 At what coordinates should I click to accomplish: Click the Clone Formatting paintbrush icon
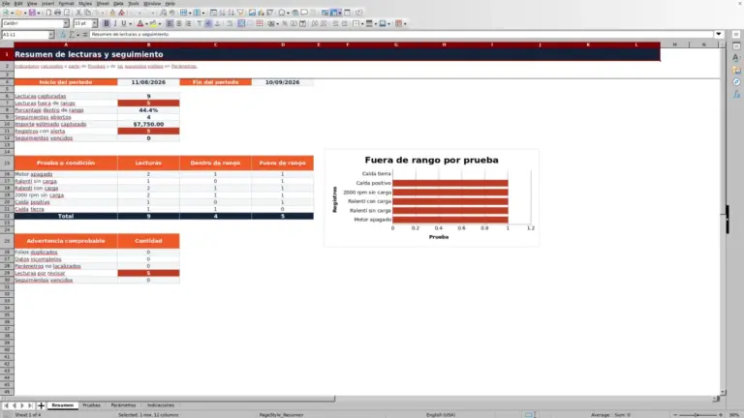(112, 13)
